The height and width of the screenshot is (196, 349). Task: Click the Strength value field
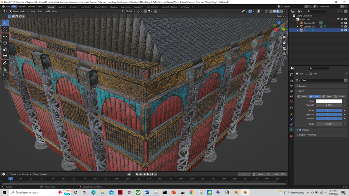pos(329,105)
